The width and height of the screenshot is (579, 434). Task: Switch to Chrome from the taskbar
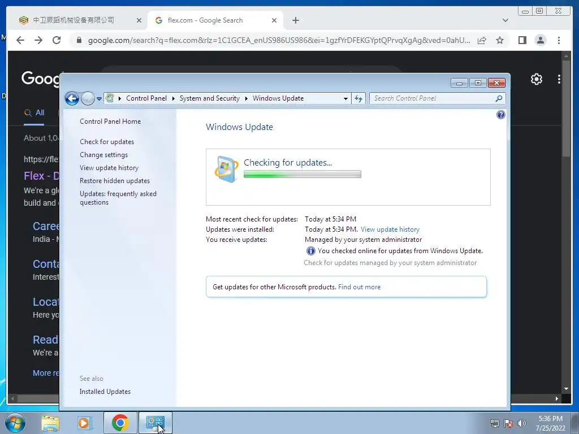tap(120, 423)
